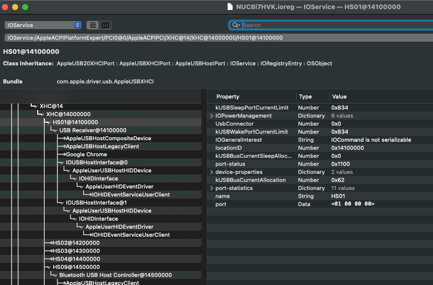Select Bluetooth USB Host Controller@14500000
The image size is (433, 285).
coord(115,275)
